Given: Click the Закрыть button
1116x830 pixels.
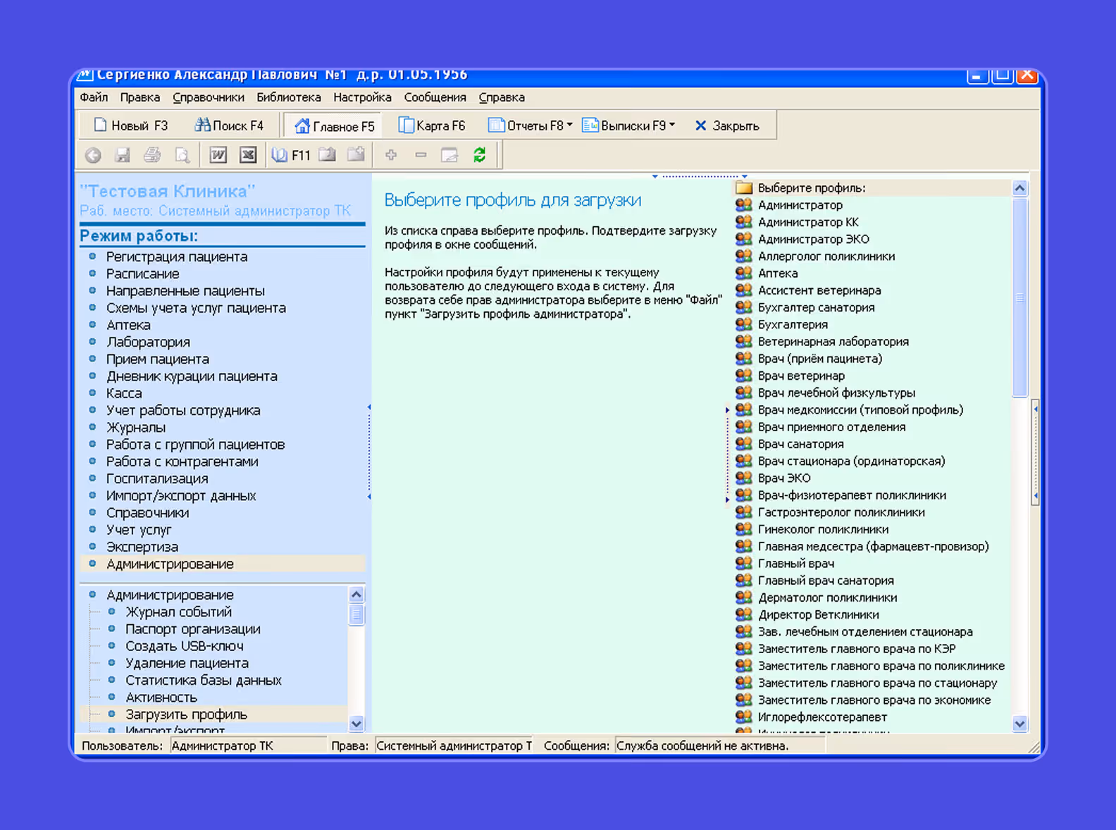Looking at the screenshot, I should point(726,125).
